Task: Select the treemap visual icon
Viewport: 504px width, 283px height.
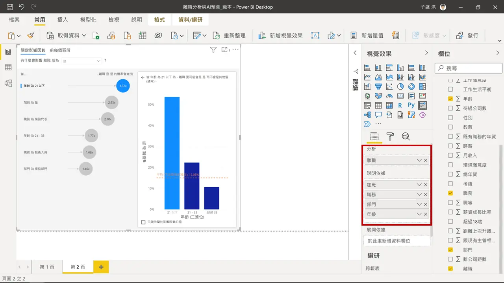Action: click(422, 86)
